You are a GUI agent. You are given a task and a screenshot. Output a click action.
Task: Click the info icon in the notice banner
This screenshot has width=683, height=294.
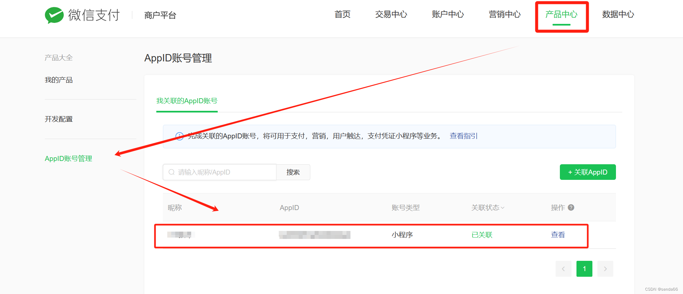(179, 136)
